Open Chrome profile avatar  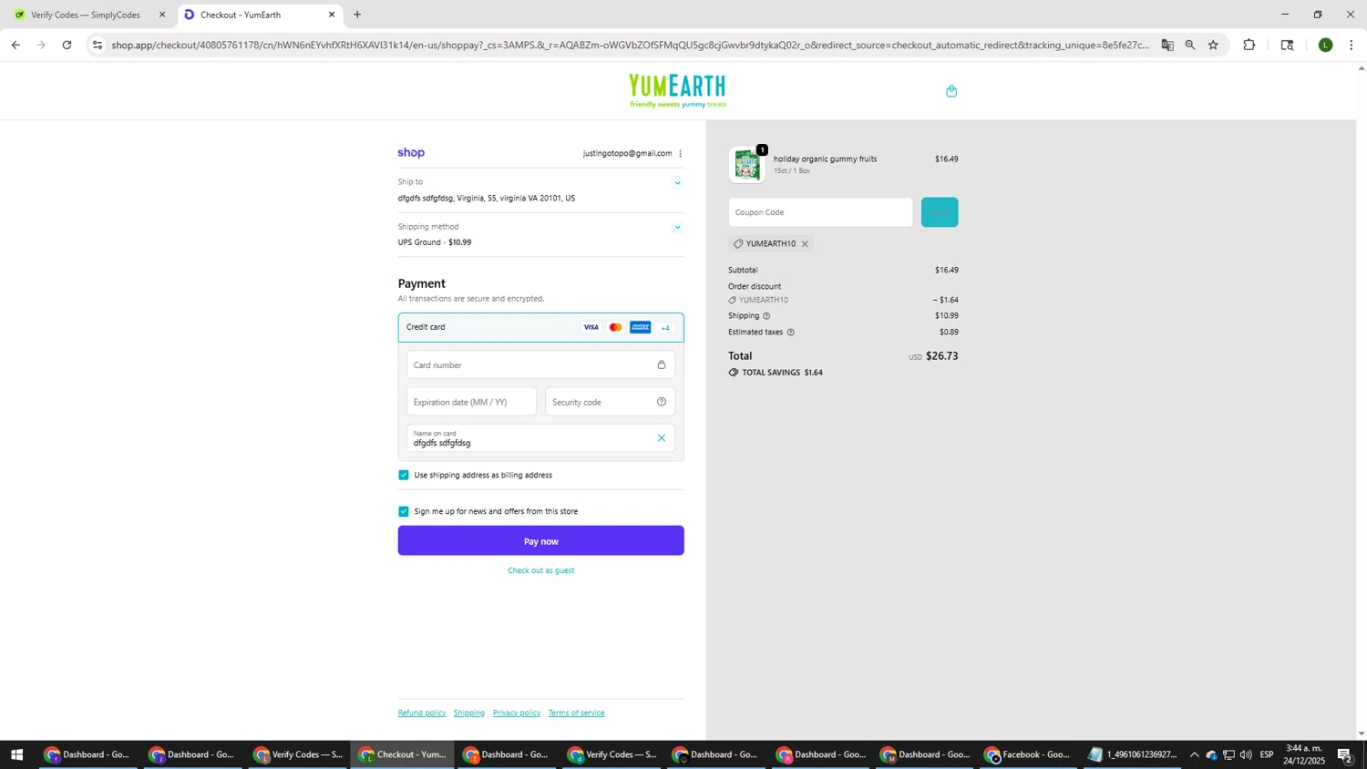point(1326,45)
